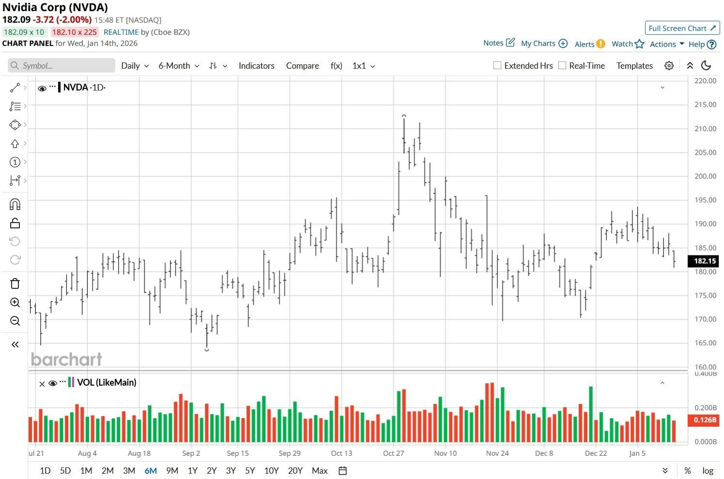Zoom in using the magnifier plus icon

[15, 302]
